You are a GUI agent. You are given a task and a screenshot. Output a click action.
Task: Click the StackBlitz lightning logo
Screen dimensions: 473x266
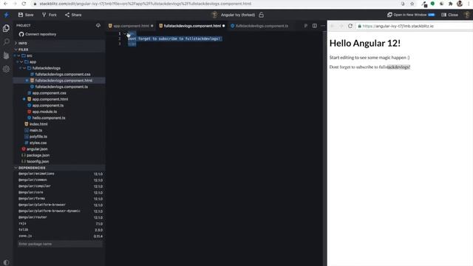(6, 15)
